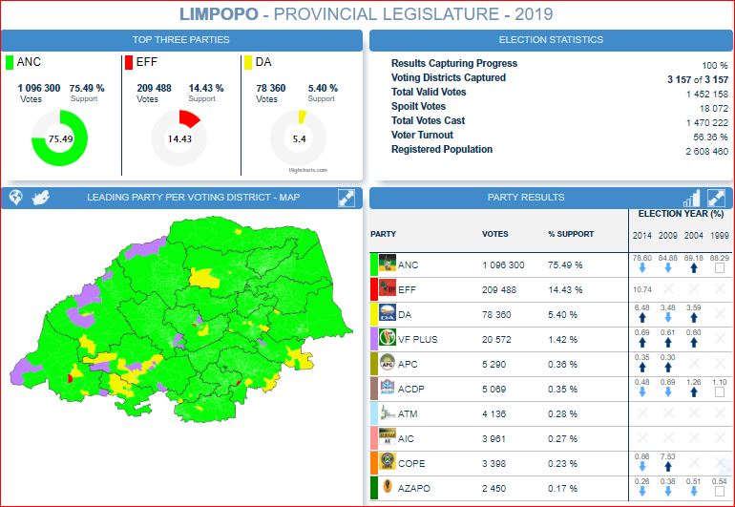Click the ANC party logo in results
Screen dimensions: 735x507
coord(387,264)
